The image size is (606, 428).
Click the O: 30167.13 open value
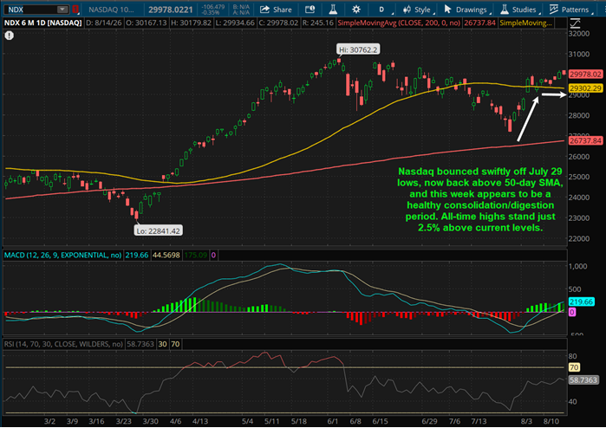147,23
